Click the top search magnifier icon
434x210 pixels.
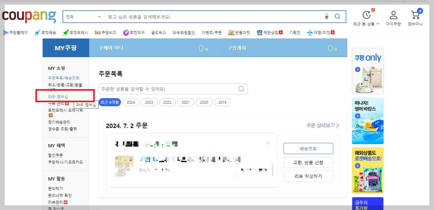pos(337,17)
